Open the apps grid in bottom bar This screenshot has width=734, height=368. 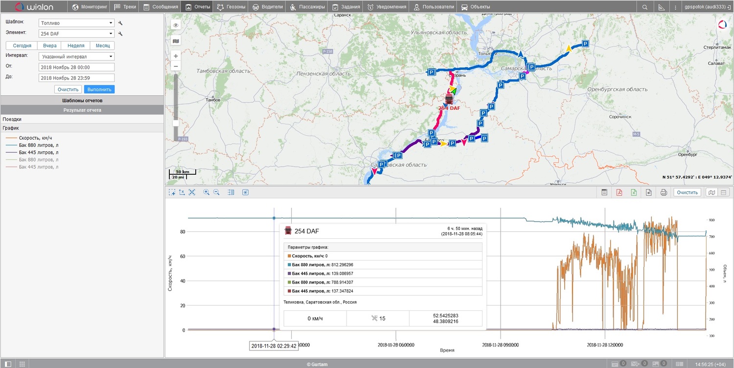[23, 364]
